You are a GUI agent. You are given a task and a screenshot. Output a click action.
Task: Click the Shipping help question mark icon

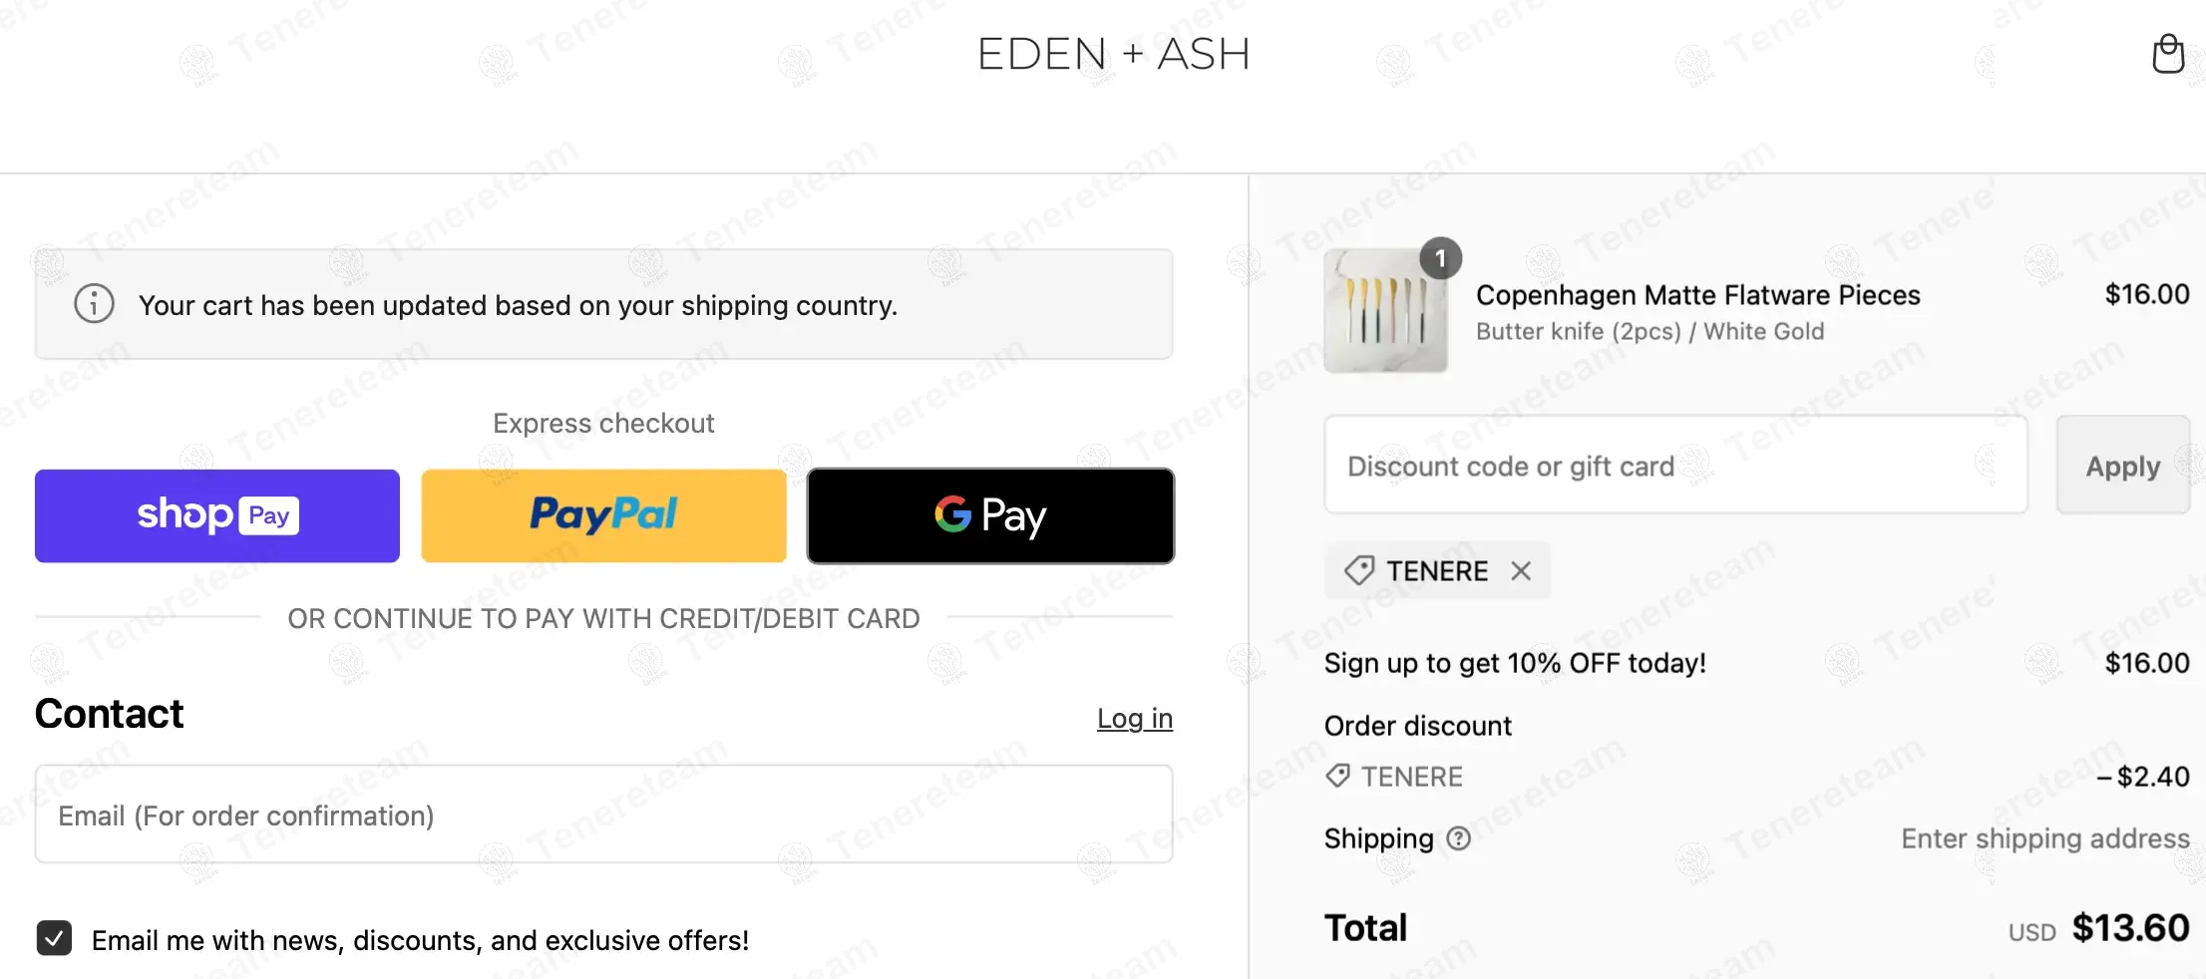tap(1458, 838)
